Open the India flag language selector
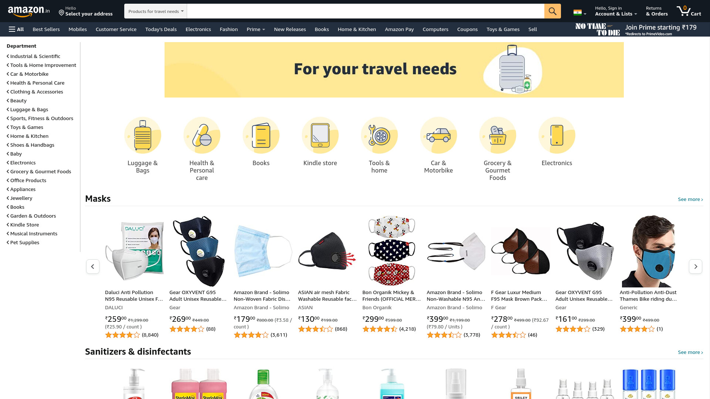The height and width of the screenshot is (399, 710). [579, 13]
